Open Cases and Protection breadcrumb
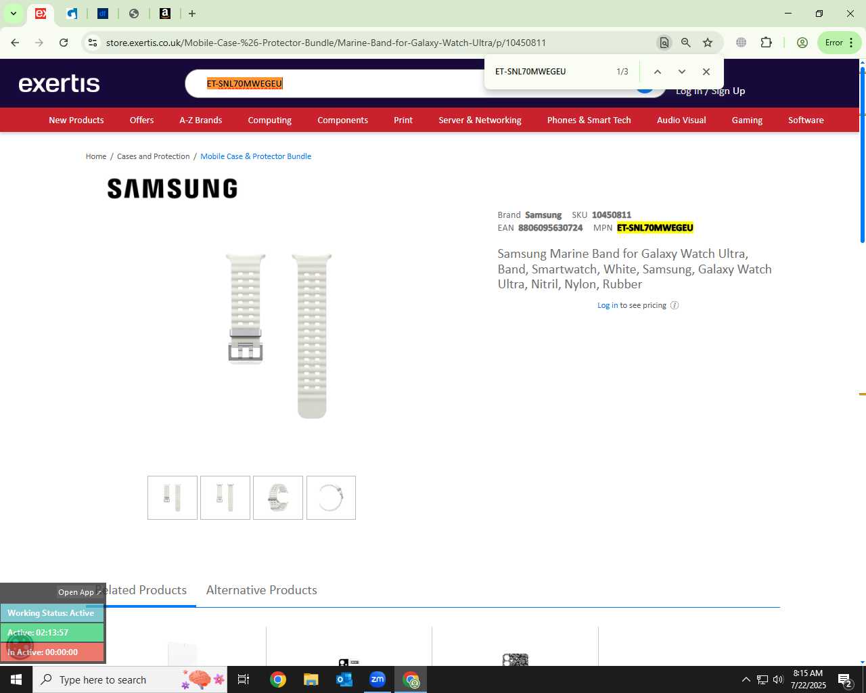 153,156
